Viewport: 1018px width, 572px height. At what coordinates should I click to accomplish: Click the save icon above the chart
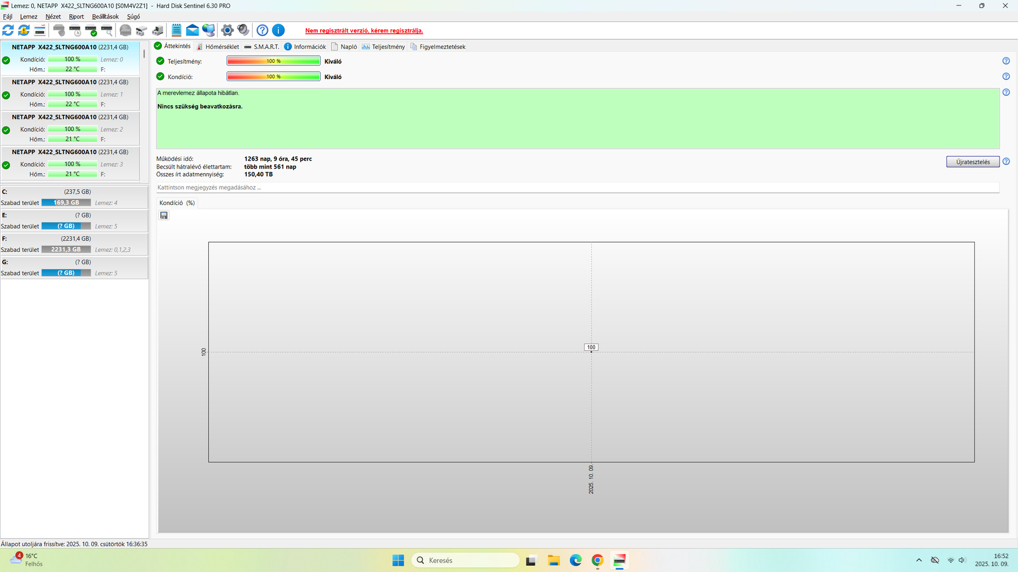click(164, 215)
